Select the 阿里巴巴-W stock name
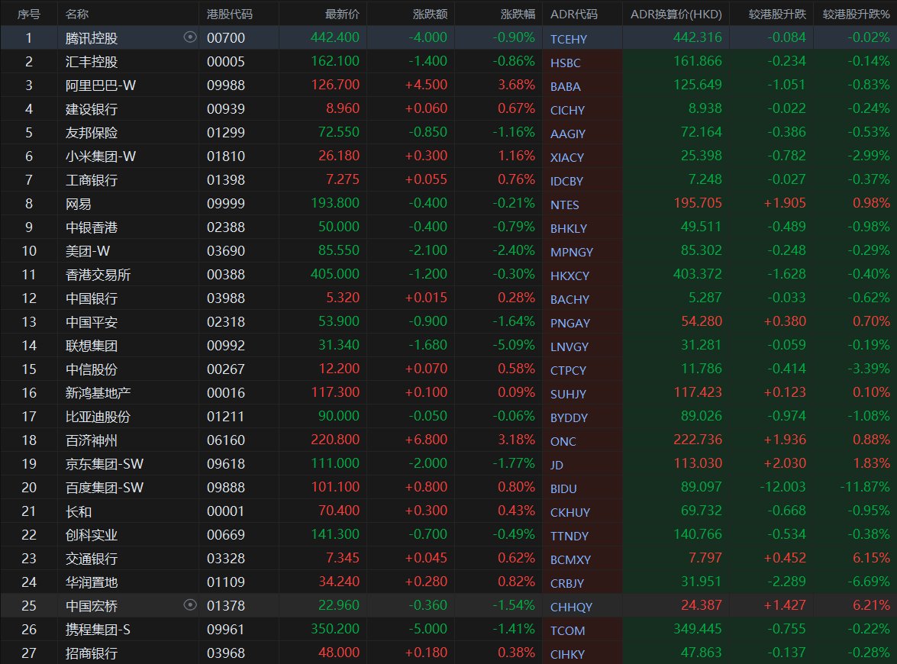The image size is (897, 664). click(101, 85)
